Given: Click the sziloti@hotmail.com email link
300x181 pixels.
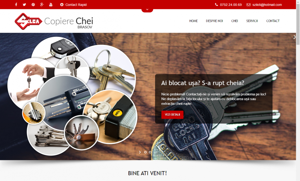Looking at the screenshot, I should tap(267, 4).
